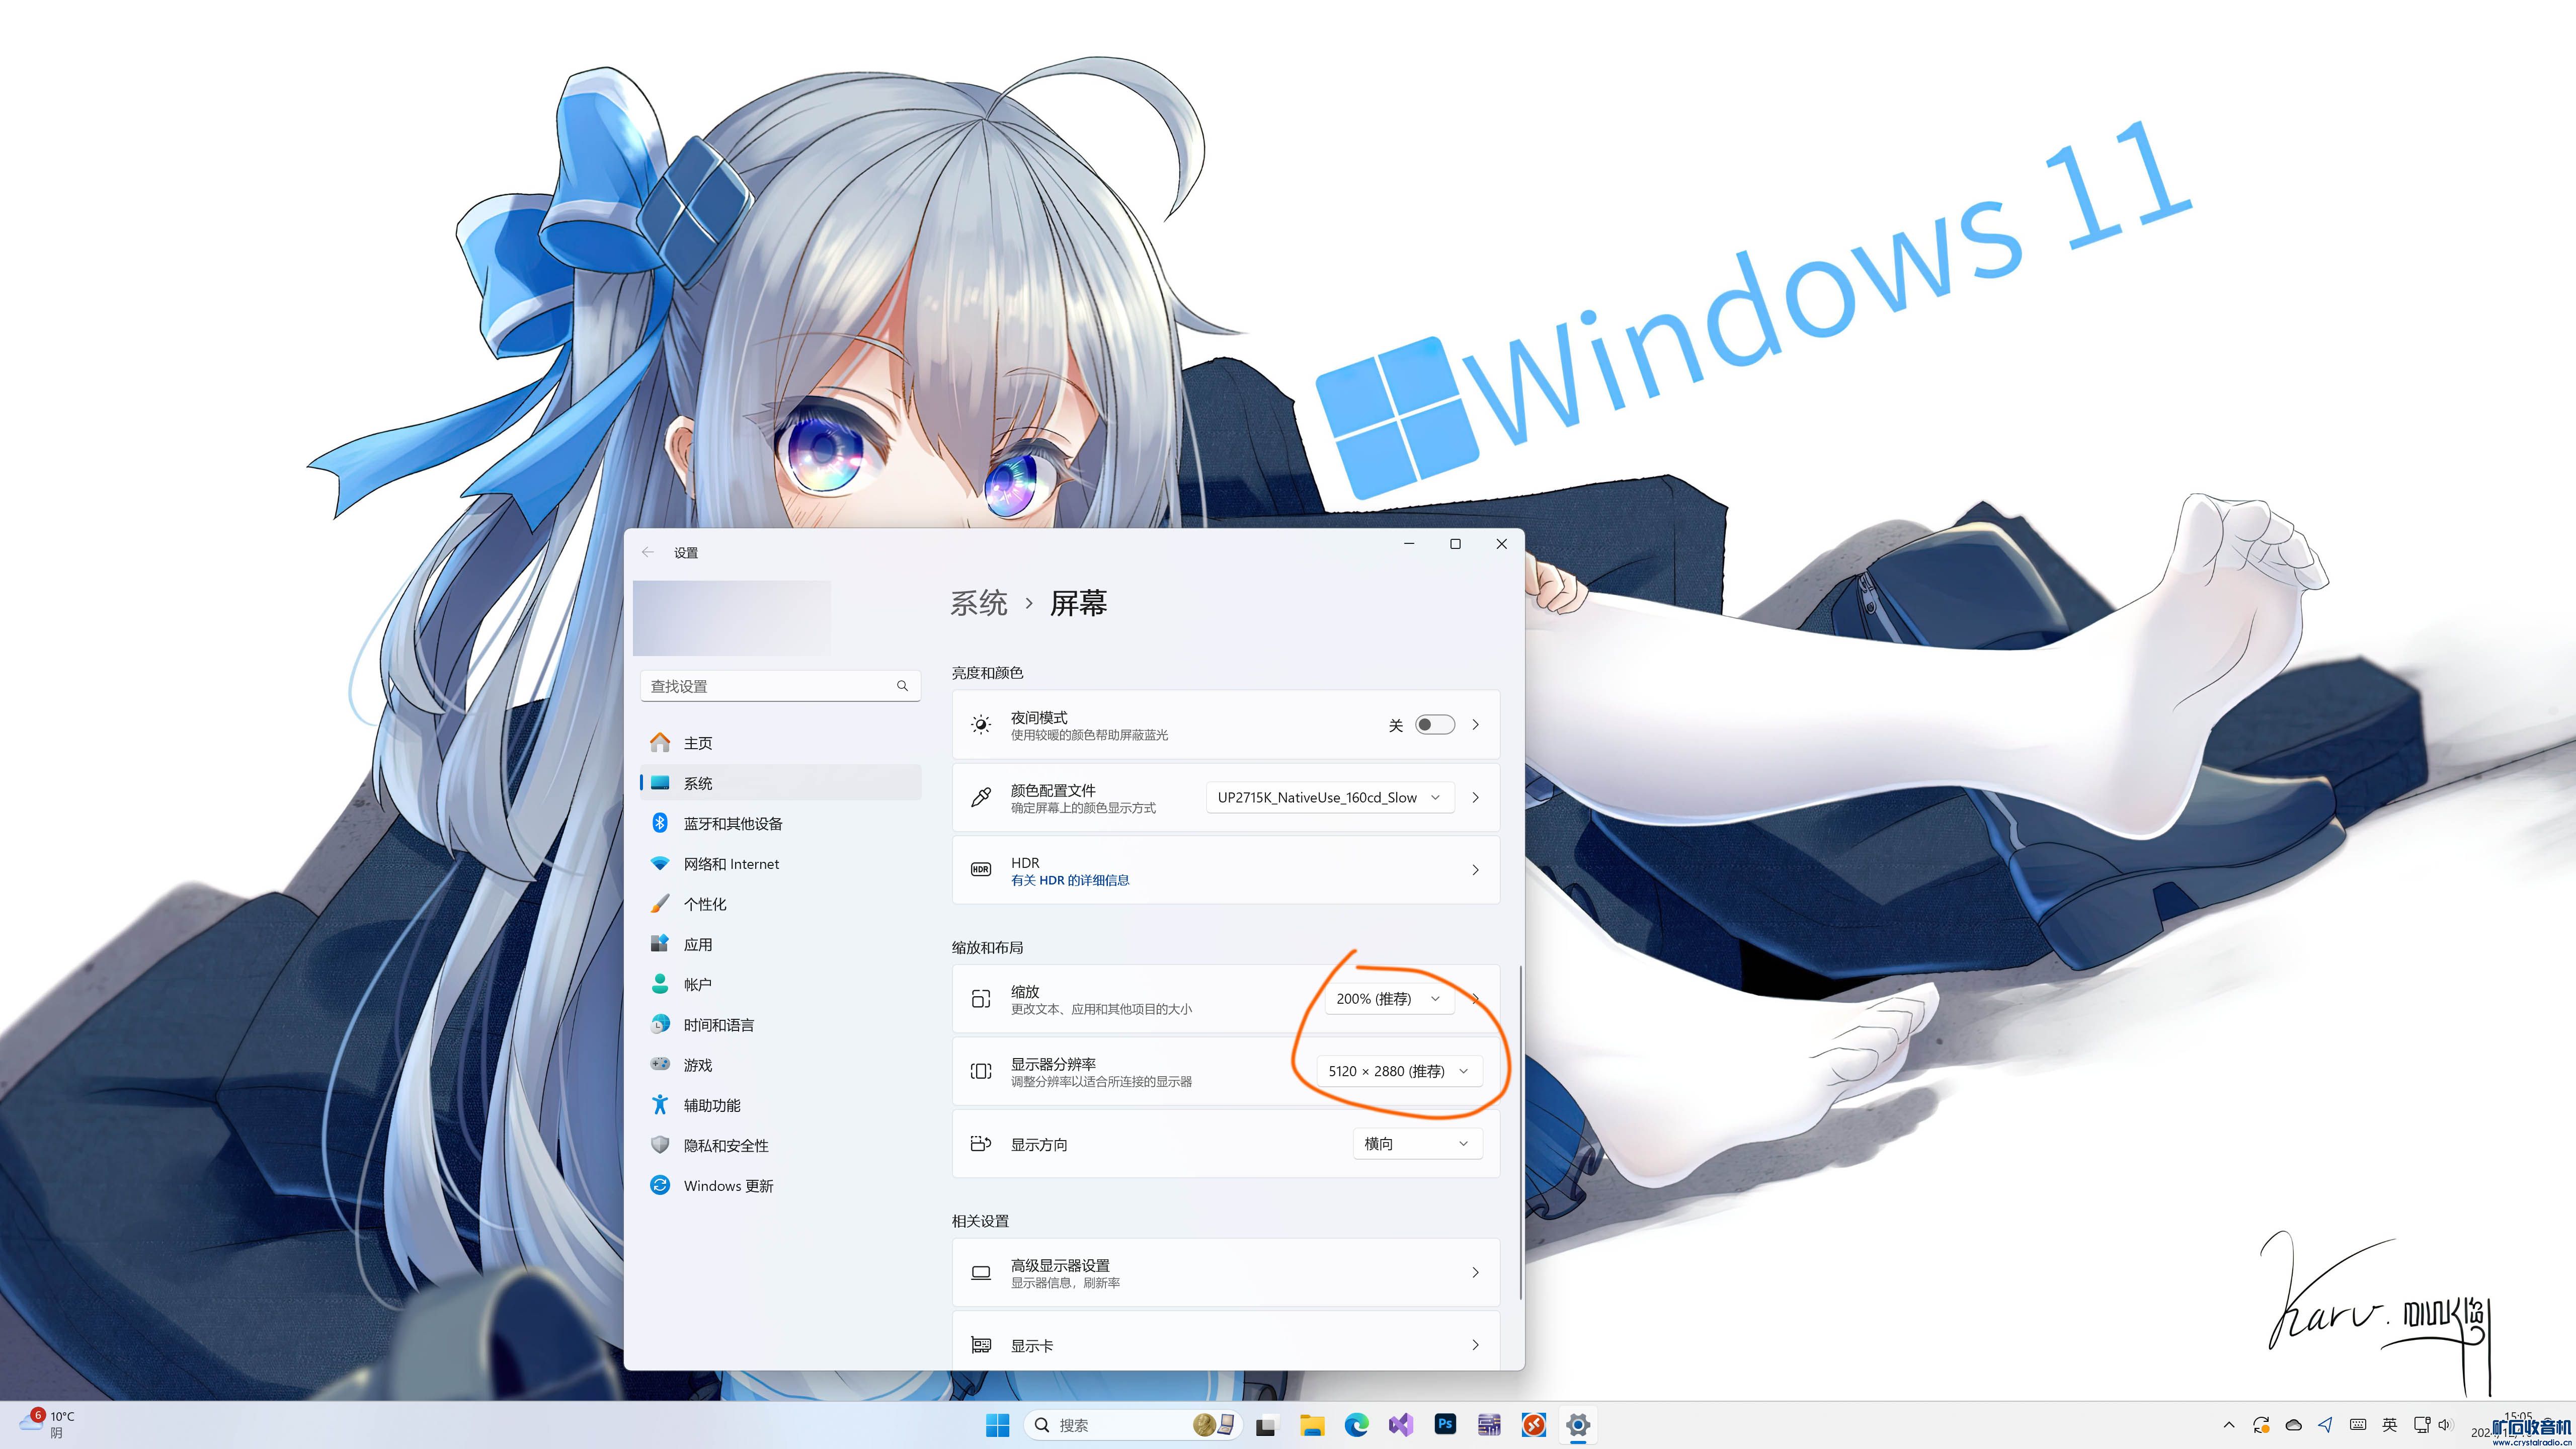Open Accessibility settings section
2576x1449 pixels.
711,1105
